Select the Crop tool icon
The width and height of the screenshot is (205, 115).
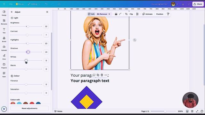pos(126,14)
